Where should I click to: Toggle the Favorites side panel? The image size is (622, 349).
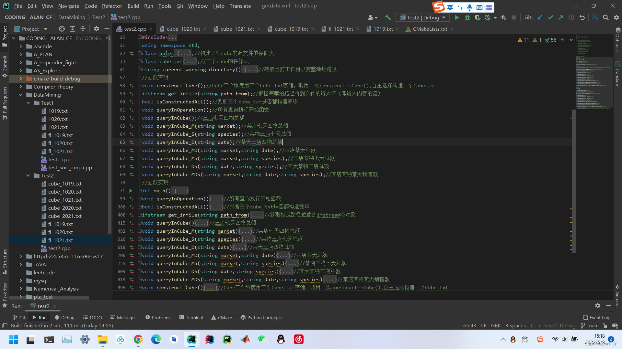click(5, 295)
